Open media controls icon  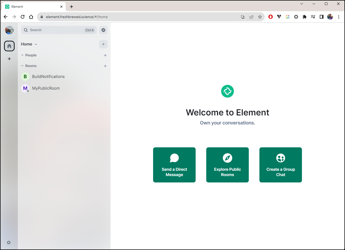(x=313, y=17)
